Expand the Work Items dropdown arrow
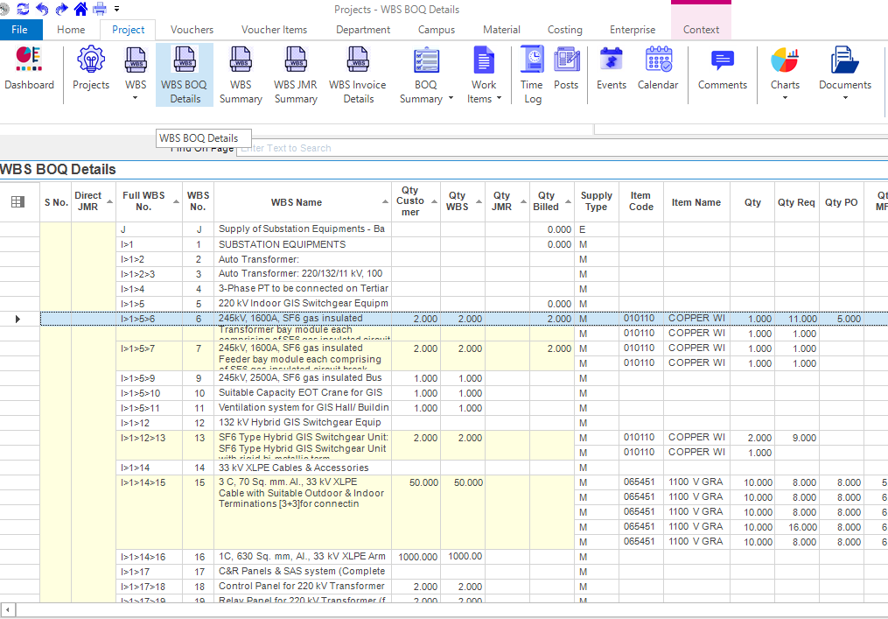The height and width of the screenshot is (619, 888). point(499,98)
